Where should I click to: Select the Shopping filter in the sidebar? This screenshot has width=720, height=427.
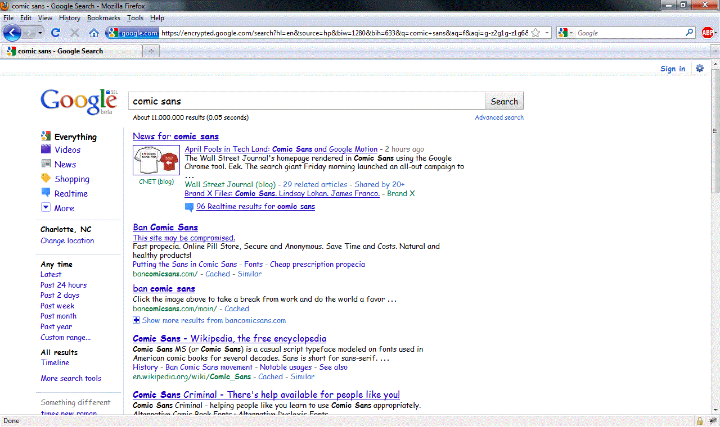pyautogui.click(x=71, y=179)
